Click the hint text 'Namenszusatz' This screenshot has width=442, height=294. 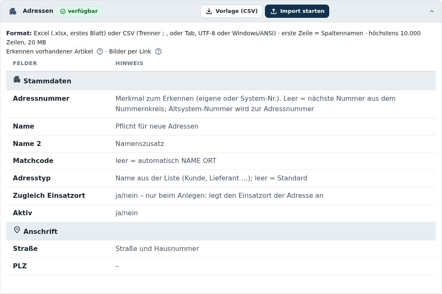click(x=140, y=144)
